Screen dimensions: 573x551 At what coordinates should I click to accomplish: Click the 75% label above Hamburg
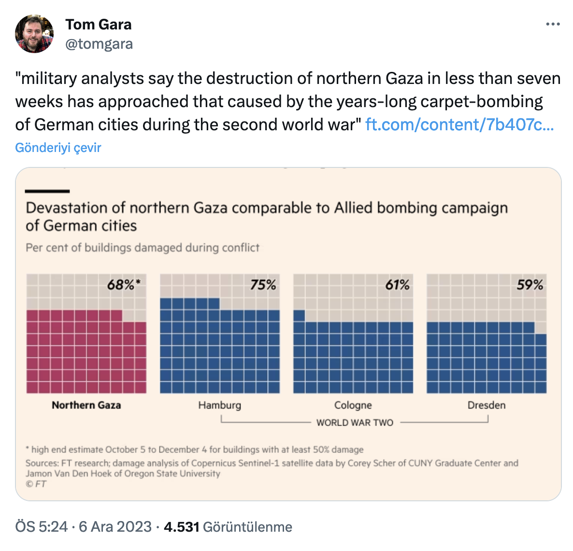point(263,285)
